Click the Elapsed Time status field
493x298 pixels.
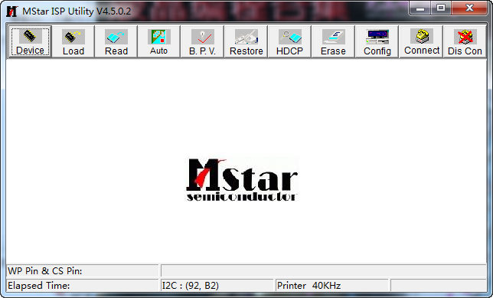(83, 286)
